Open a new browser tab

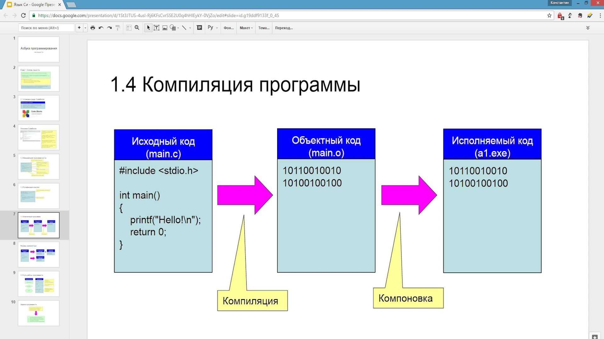tap(71, 5)
